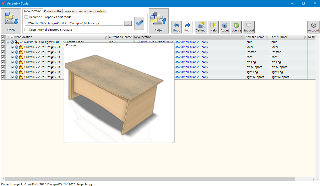Select the 'Front' Part Number cell
The image size is (320, 186).
(288, 57)
